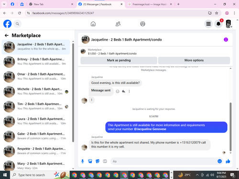Open the Friends icon in top navigation

(118, 24)
